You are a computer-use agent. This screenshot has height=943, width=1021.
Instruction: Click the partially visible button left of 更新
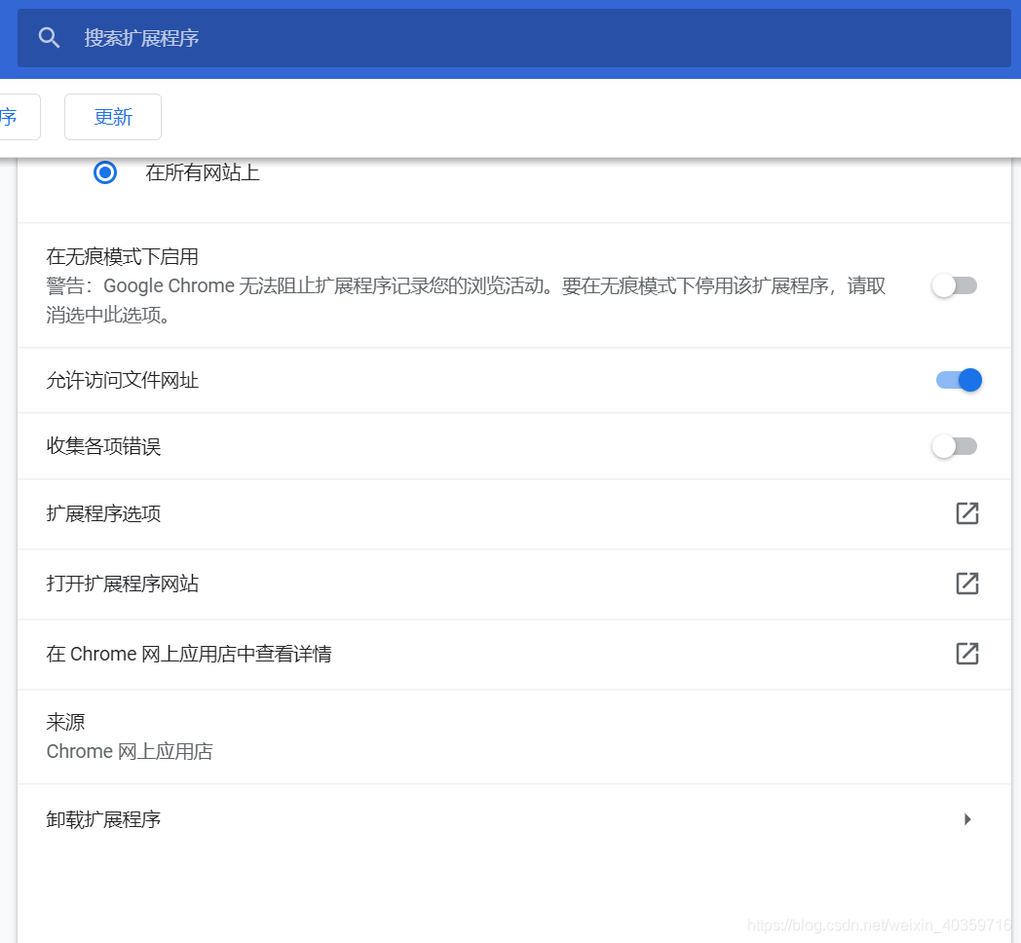point(19,117)
